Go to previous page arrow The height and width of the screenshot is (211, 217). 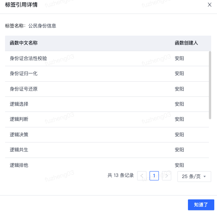click(142, 176)
